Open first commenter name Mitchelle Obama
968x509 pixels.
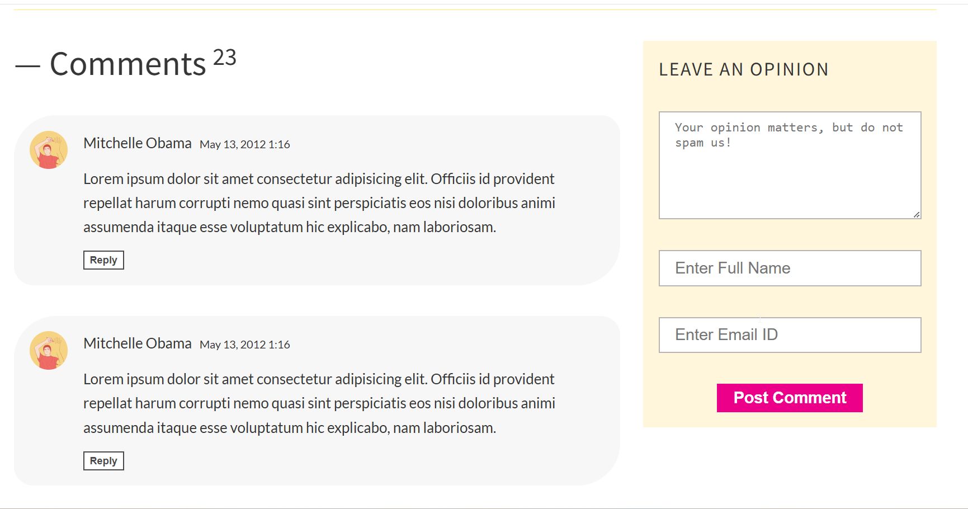pos(138,143)
